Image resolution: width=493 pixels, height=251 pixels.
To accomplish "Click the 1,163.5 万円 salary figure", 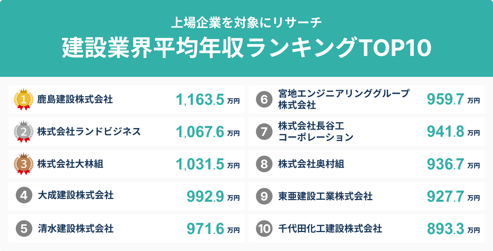I will click(207, 100).
